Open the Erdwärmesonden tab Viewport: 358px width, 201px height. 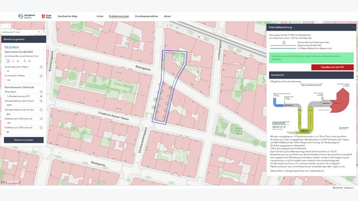point(119,16)
